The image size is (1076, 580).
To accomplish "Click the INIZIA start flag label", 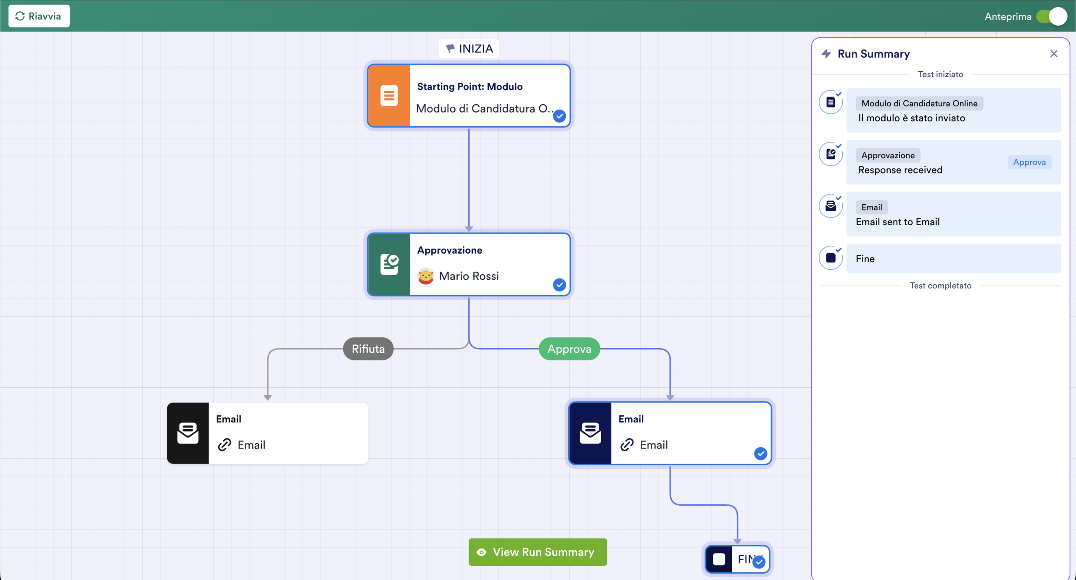I will [469, 49].
